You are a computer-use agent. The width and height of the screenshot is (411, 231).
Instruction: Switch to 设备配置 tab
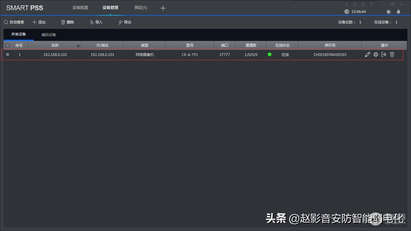(80, 8)
